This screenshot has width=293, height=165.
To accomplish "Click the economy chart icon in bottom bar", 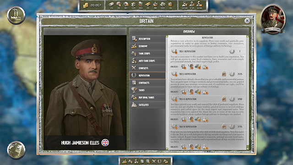I will pos(125,161).
